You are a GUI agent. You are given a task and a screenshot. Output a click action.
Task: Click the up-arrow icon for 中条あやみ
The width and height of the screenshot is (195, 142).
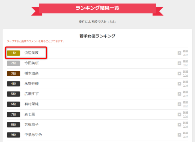pyautogui.click(x=179, y=135)
